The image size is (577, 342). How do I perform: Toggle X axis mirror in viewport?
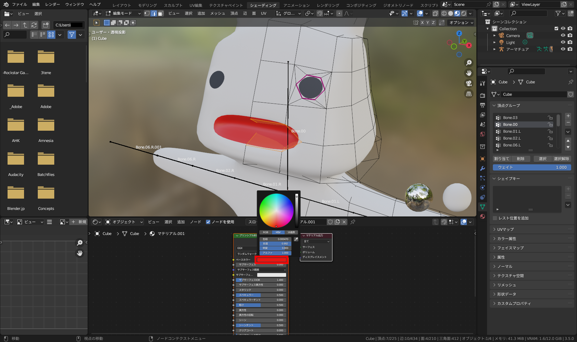click(422, 23)
